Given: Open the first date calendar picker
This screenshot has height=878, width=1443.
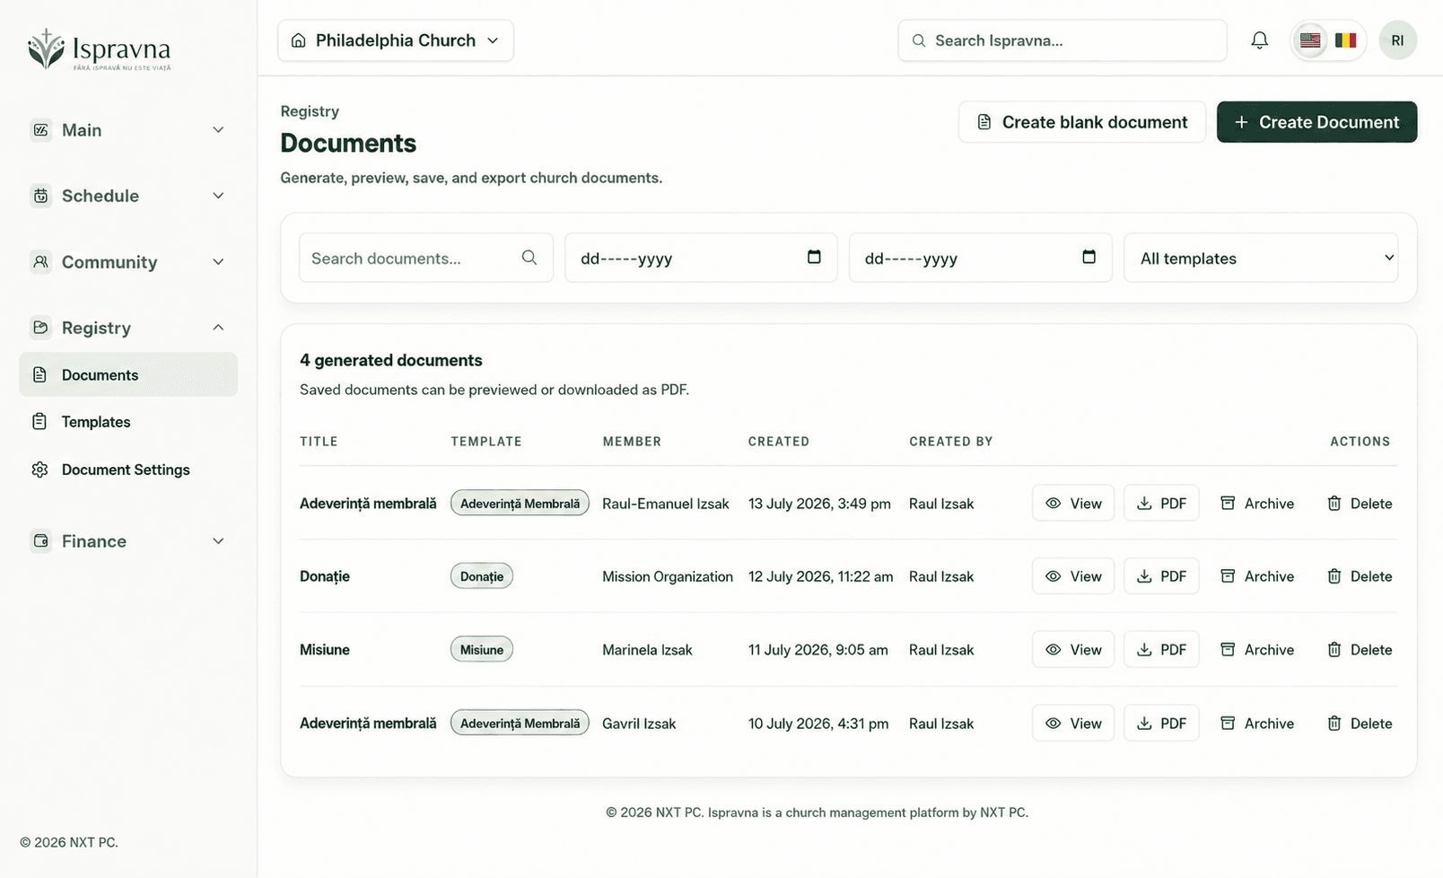Looking at the screenshot, I should (x=814, y=257).
